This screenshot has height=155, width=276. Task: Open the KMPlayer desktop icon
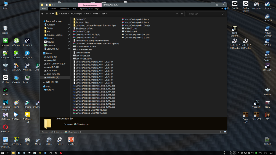point(5,116)
